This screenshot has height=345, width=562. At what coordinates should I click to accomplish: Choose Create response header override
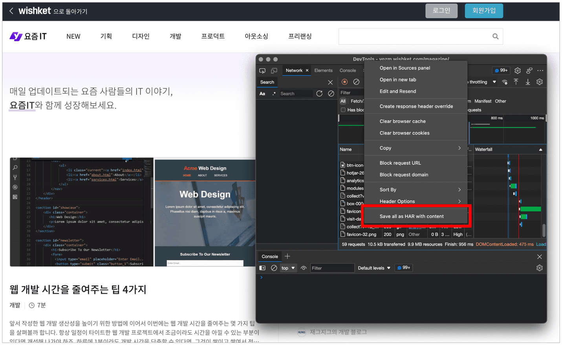point(416,106)
